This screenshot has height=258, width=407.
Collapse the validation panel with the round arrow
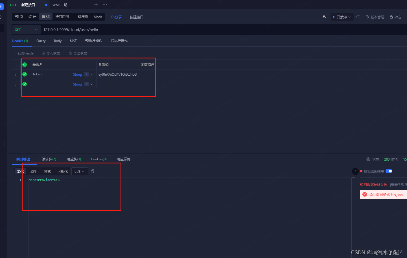(355, 171)
